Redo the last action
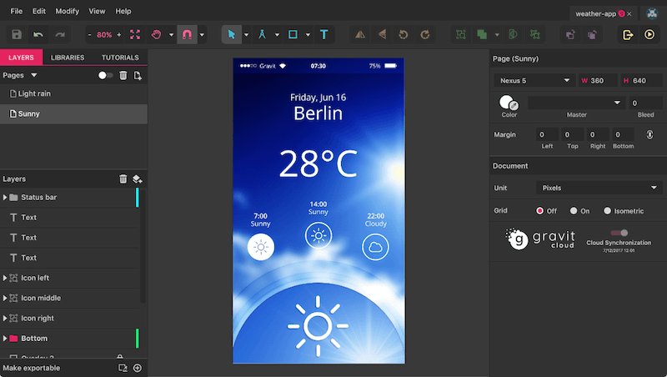Screen dimensions: 667x377 tap(60, 34)
